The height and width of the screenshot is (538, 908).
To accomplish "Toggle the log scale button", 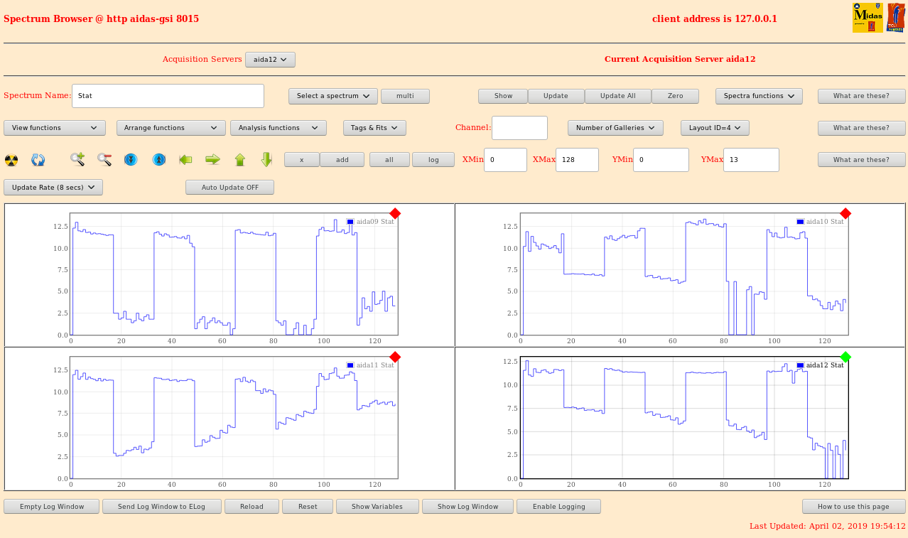I will [433, 160].
